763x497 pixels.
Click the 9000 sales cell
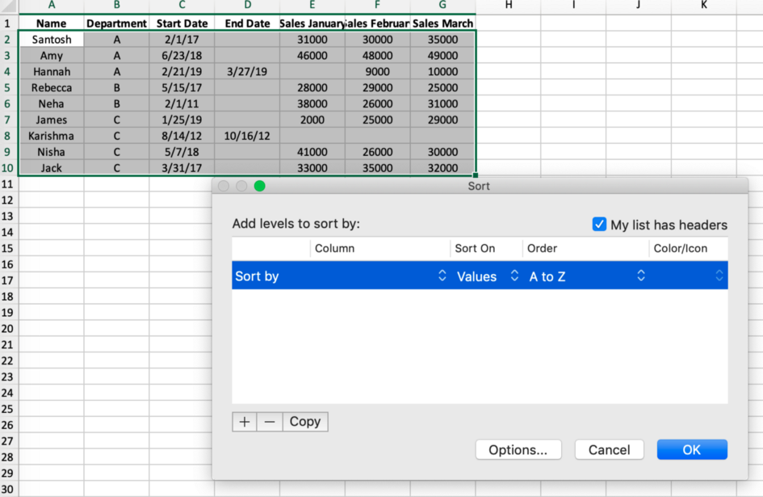point(378,72)
